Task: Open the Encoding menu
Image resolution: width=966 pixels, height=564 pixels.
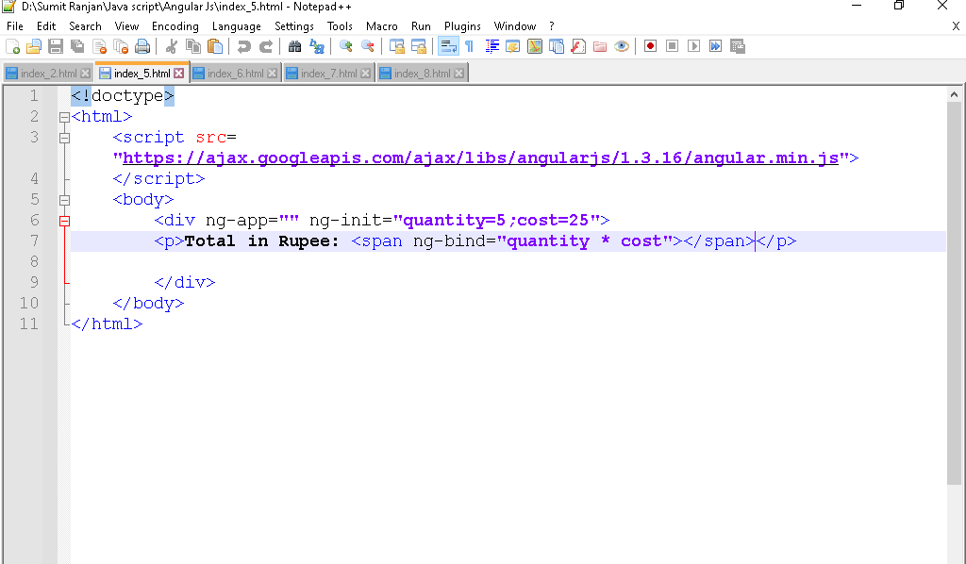Action: tap(175, 26)
